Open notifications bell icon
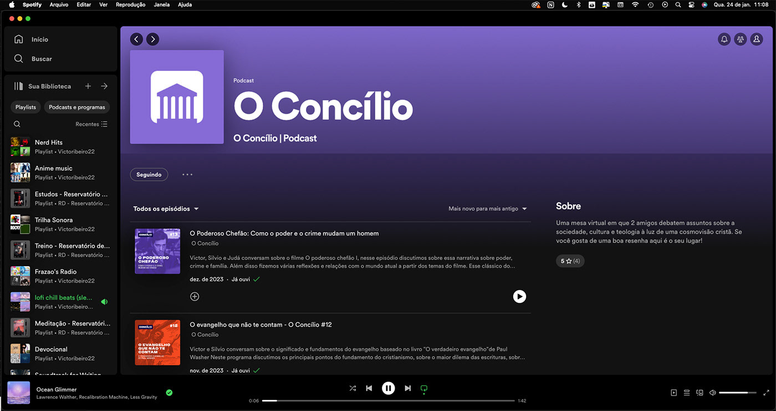Image resolution: width=776 pixels, height=411 pixels. pos(724,39)
